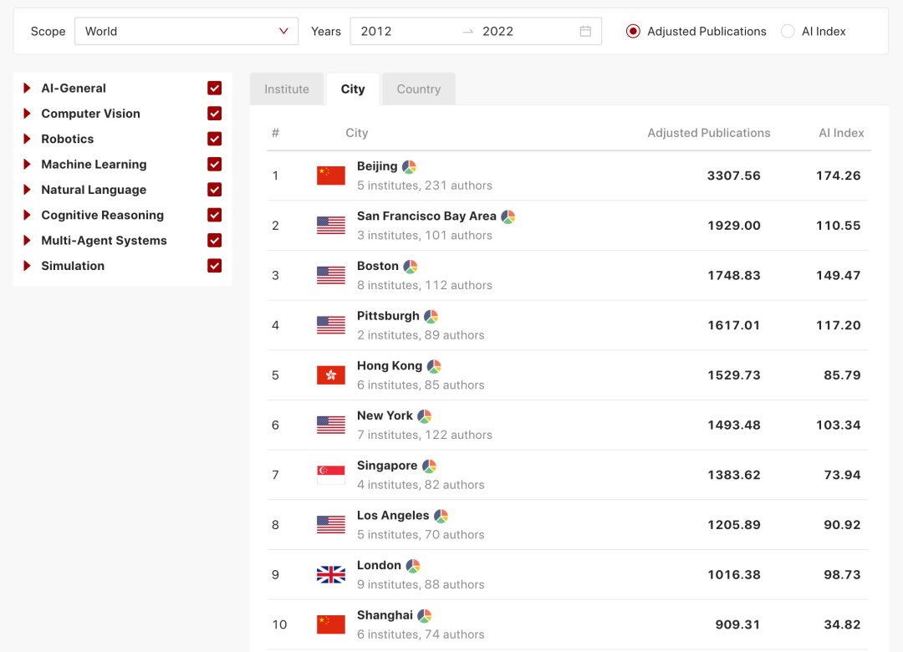Open the pie chart icon beside Singapore
This screenshot has height=652, width=903.
click(x=429, y=466)
